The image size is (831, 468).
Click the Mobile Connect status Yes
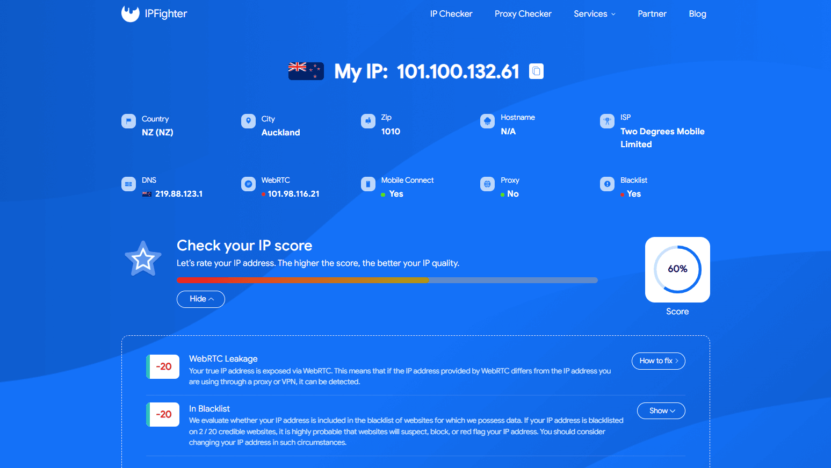[396, 194]
